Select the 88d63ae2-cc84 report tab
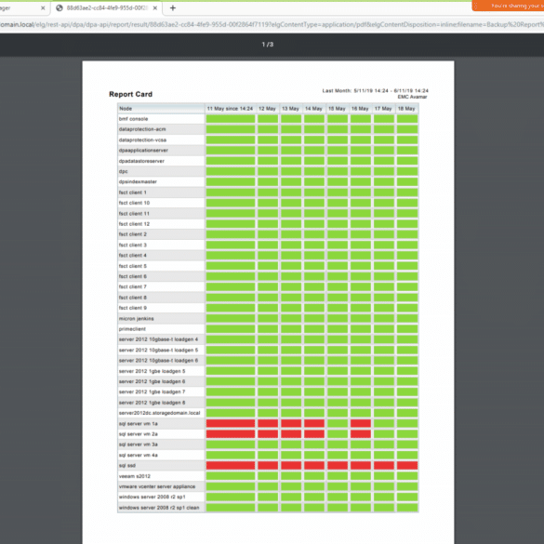The width and height of the screenshot is (544, 544). click(106, 8)
